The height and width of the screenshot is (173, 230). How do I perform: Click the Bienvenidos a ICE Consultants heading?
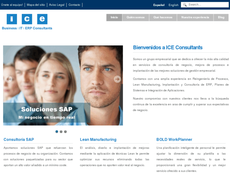[x=168, y=48]
